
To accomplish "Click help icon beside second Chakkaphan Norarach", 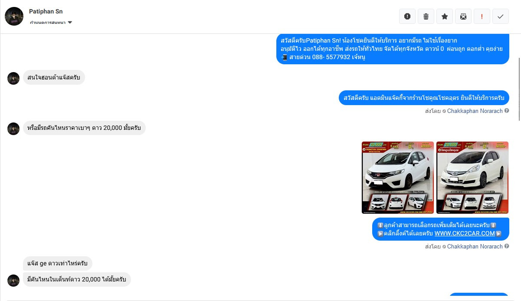I will tap(507, 246).
